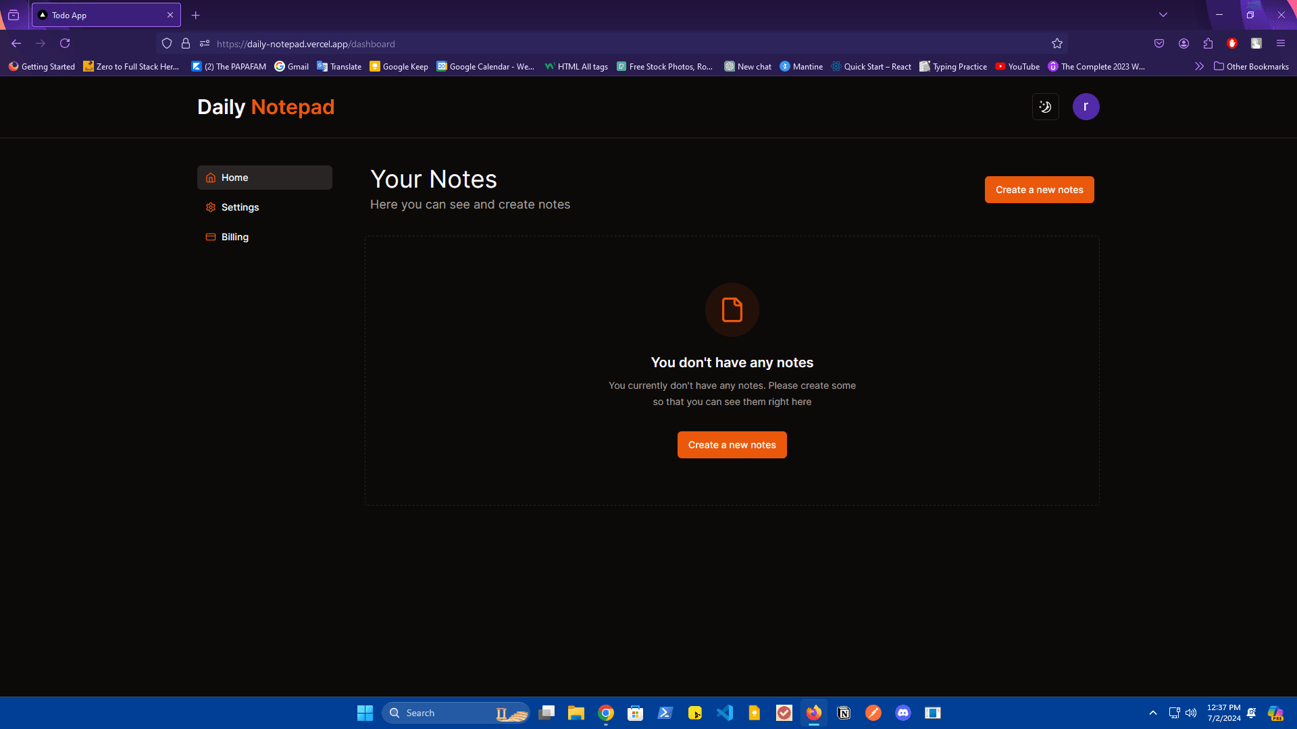The image size is (1297, 729).
Task: Open the Settings sidebar item
Action: (x=240, y=207)
